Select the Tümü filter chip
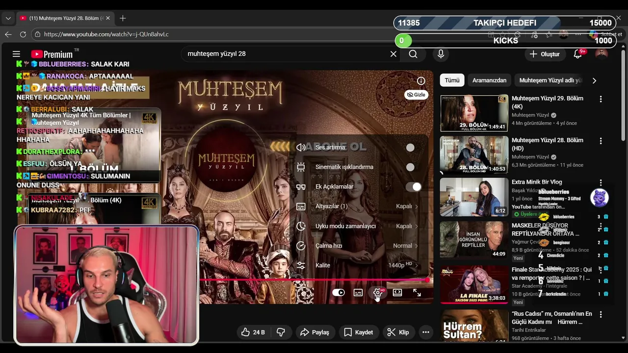 coord(452,80)
